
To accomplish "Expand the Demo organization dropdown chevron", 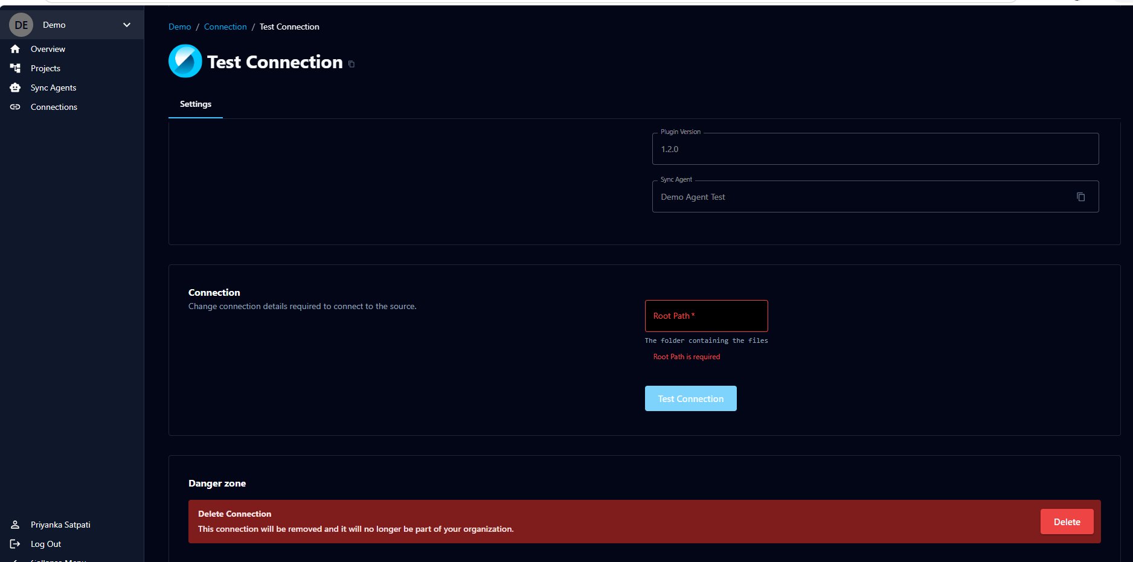I will tap(127, 25).
